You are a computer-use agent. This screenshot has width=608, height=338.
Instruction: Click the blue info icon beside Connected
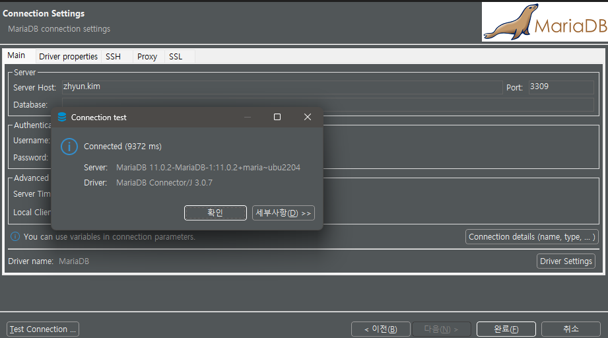[69, 147]
